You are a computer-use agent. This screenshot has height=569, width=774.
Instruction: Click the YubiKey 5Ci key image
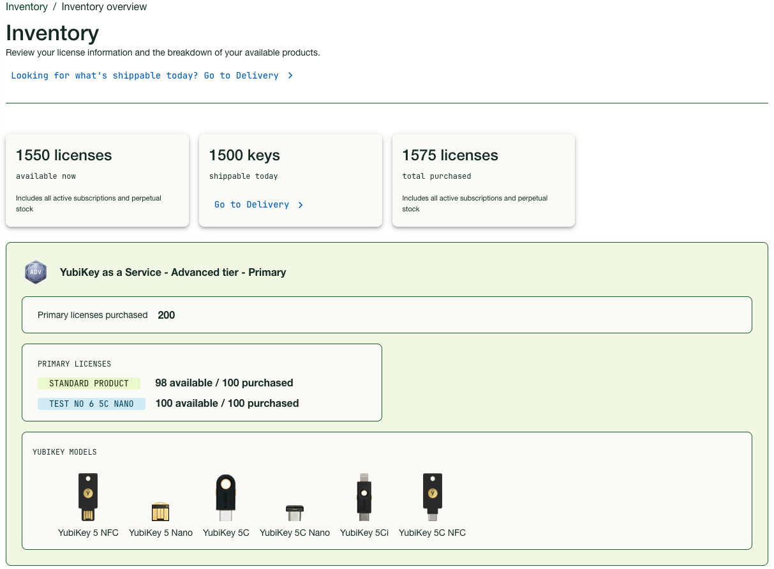364,497
